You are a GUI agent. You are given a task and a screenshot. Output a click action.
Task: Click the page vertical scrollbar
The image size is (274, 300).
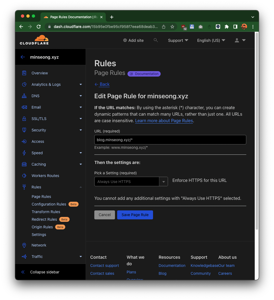click(257, 131)
